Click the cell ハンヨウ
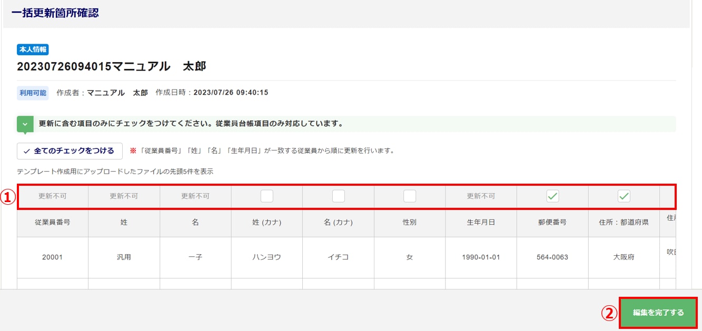This screenshot has width=702, height=331. pos(266,257)
